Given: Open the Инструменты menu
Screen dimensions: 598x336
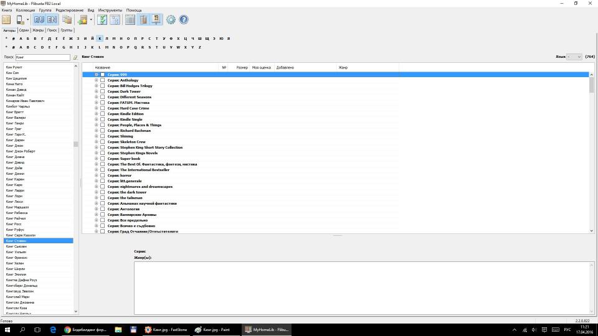Looking at the screenshot, I should coord(110,11).
